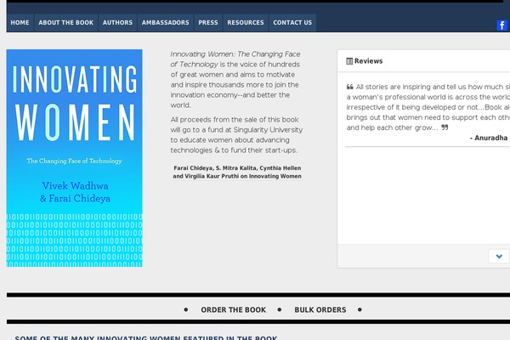Open the Authors menu item

pyautogui.click(x=118, y=23)
